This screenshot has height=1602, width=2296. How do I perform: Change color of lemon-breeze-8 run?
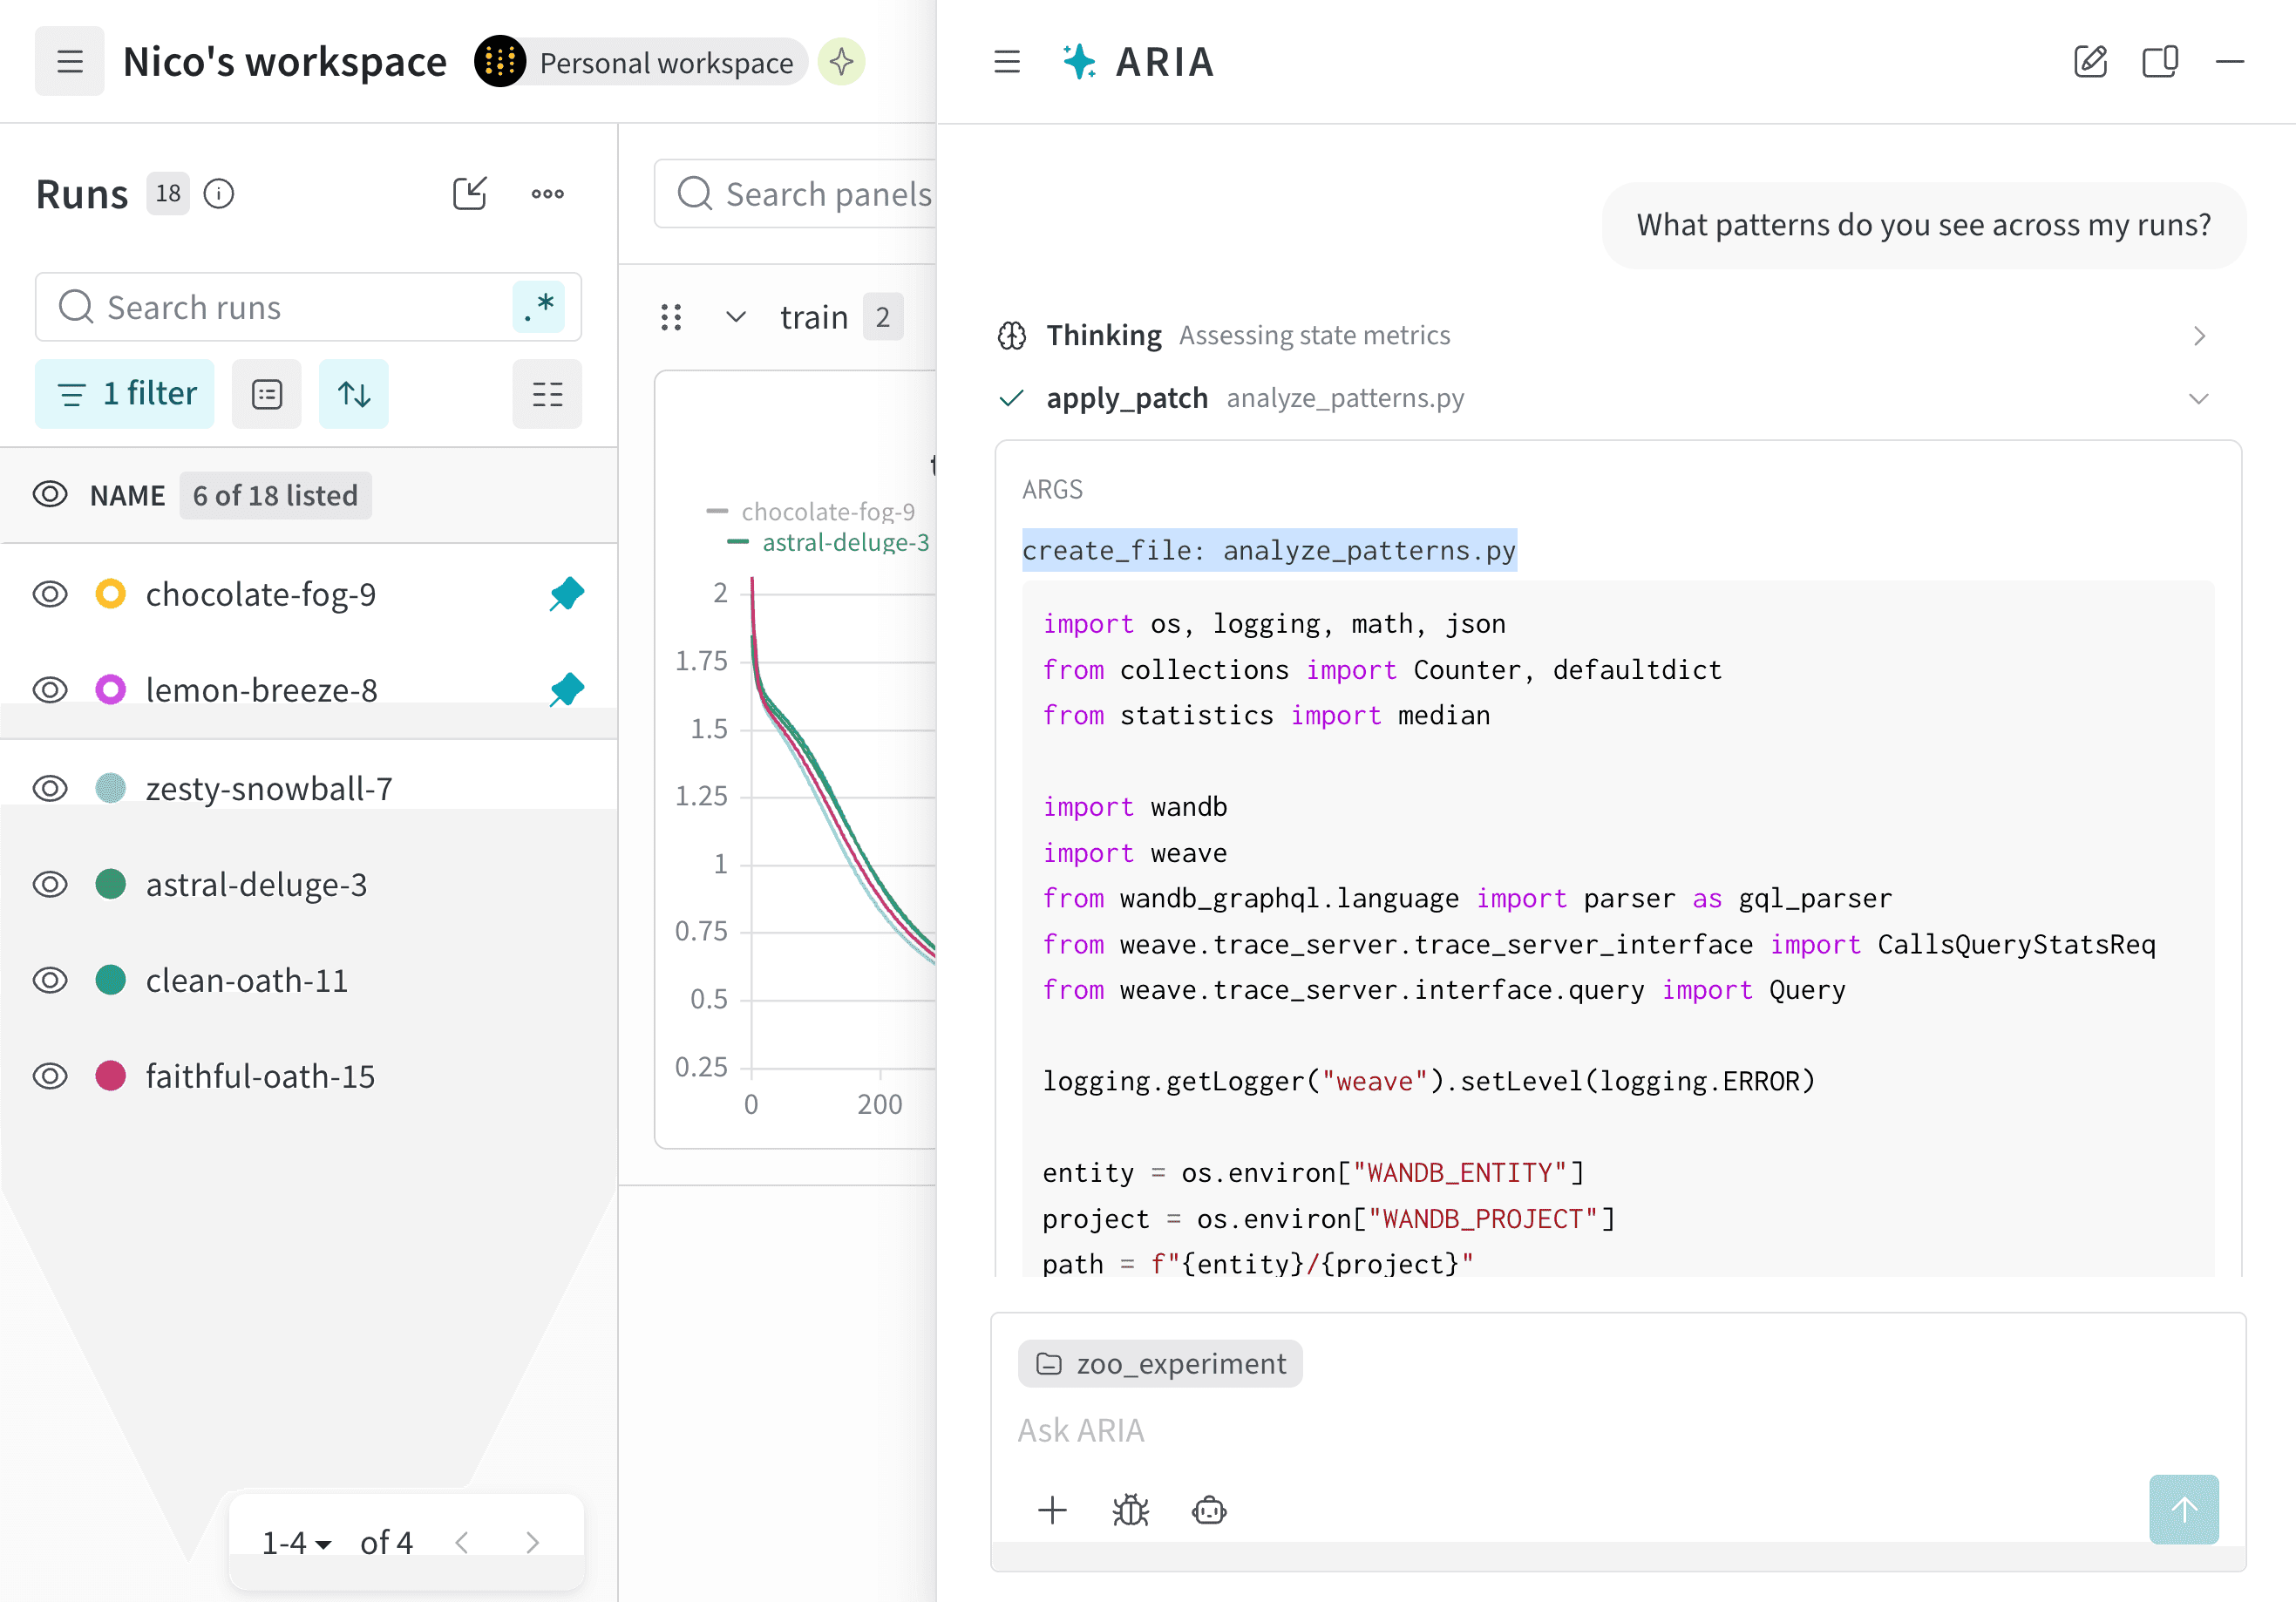pyautogui.click(x=110, y=690)
